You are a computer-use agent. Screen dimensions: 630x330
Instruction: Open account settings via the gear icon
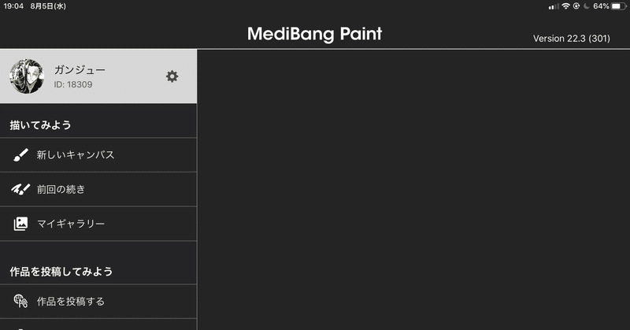(x=172, y=76)
